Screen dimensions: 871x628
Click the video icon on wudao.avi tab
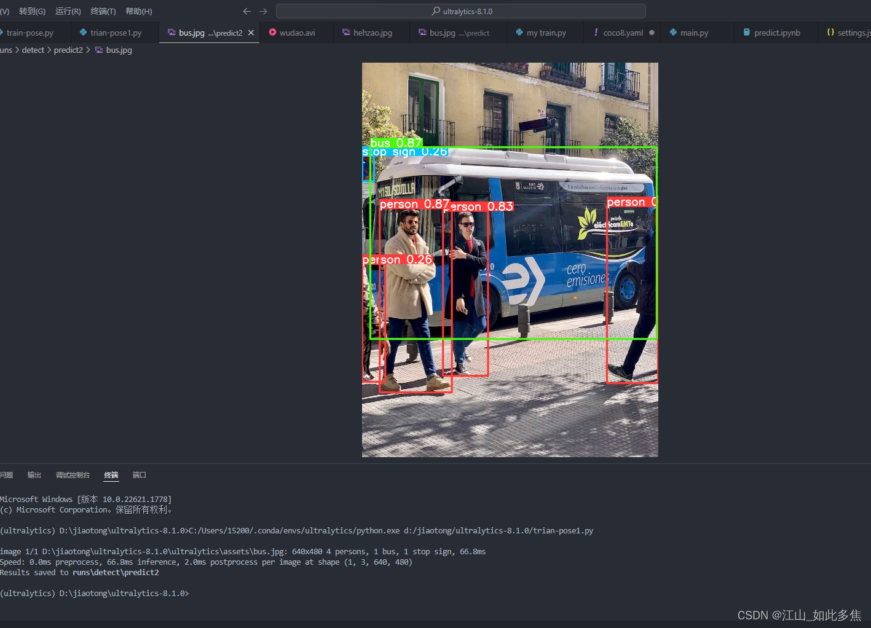(x=273, y=32)
